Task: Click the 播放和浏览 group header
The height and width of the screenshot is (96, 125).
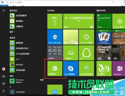Action: point(101,10)
